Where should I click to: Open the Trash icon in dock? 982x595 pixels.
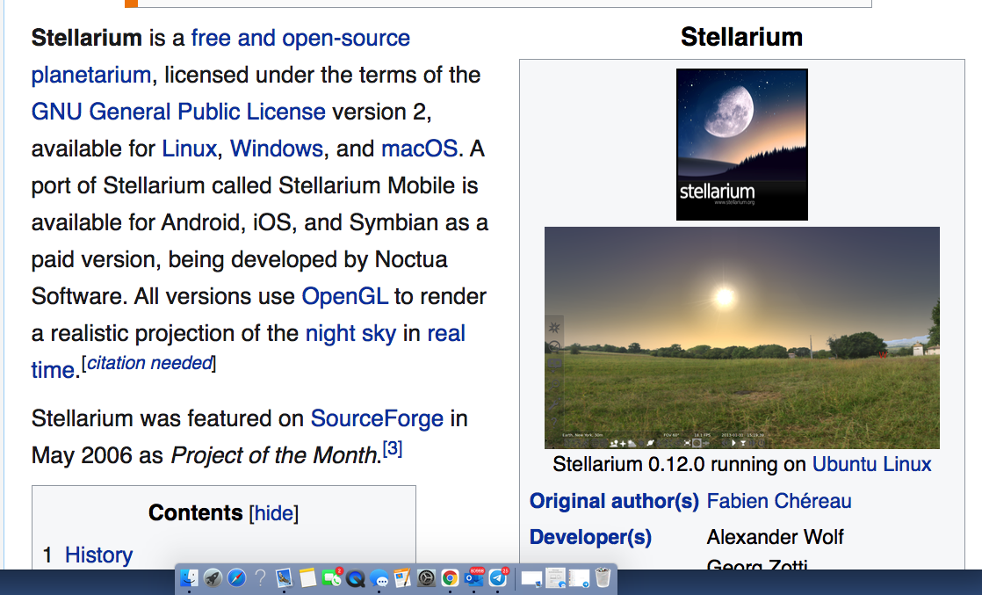(x=603, y=577)
